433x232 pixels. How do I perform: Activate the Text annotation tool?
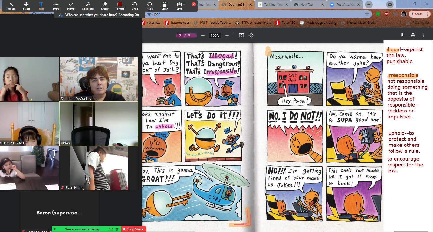pos(41,6)
